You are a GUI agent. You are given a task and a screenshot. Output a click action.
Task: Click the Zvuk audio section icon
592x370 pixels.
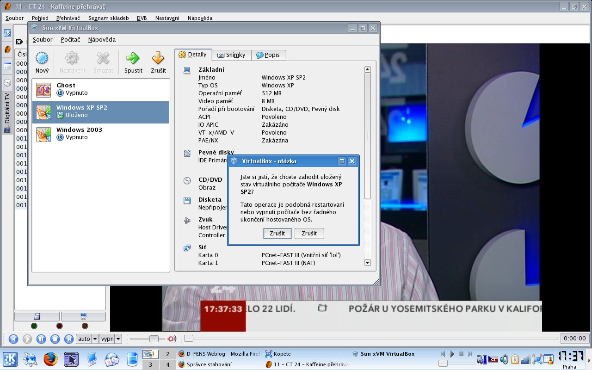pos(187,221)
